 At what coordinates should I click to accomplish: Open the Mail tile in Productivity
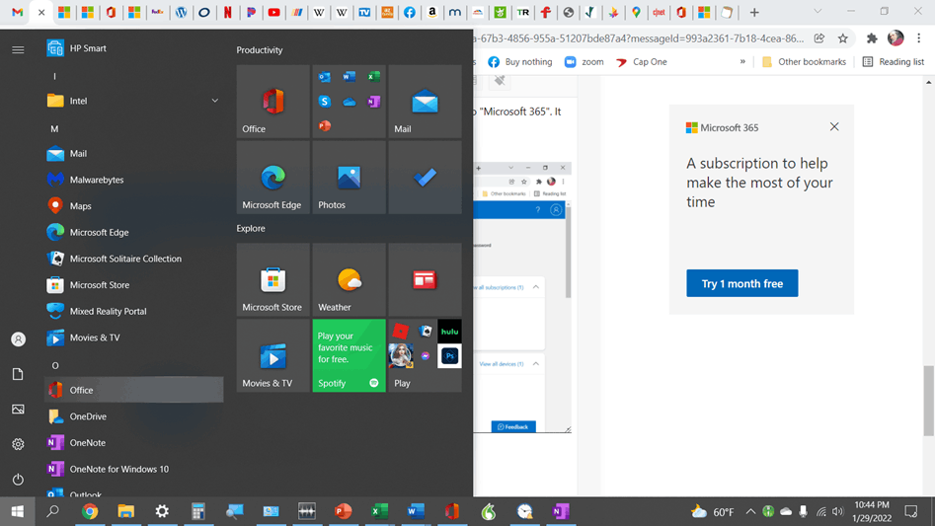click(426, 102)
